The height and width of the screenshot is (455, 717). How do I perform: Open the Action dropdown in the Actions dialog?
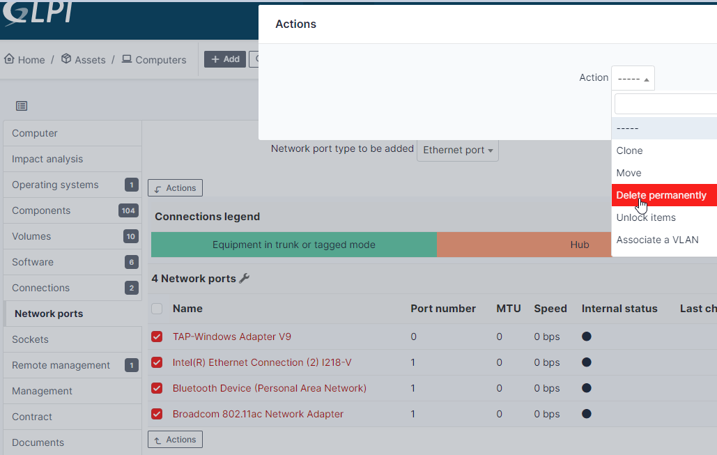point(632,77)
